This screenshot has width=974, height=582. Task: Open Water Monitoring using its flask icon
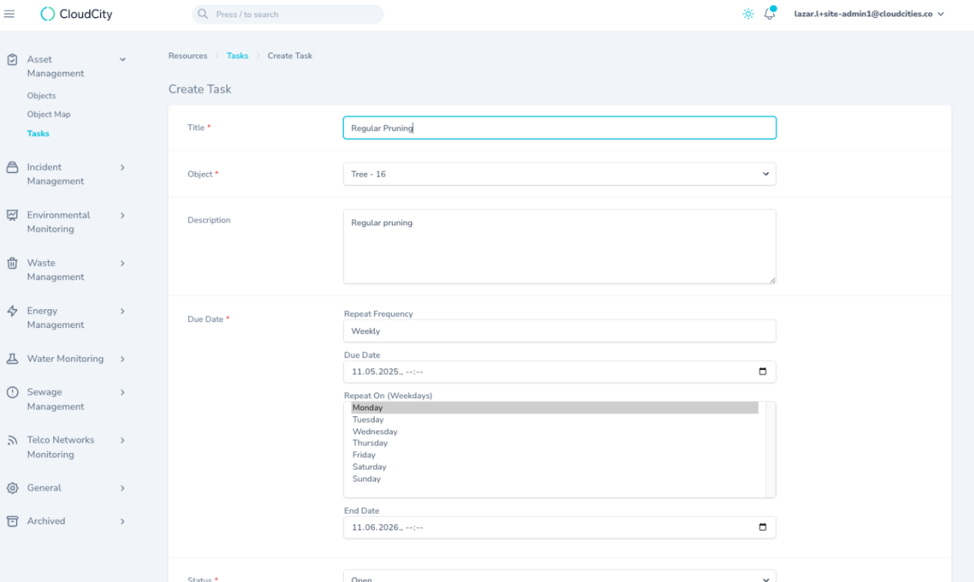pos(11,358)
